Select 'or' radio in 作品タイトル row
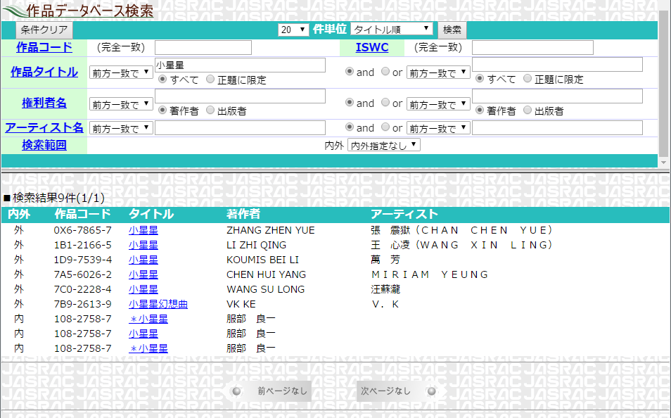The image size is (671, 418). (x=385, y=72)
